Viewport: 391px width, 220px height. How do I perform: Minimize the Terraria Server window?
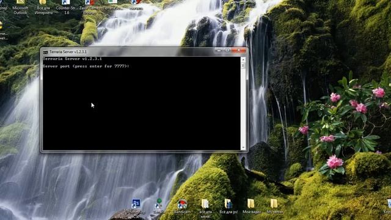click(219, 50)
